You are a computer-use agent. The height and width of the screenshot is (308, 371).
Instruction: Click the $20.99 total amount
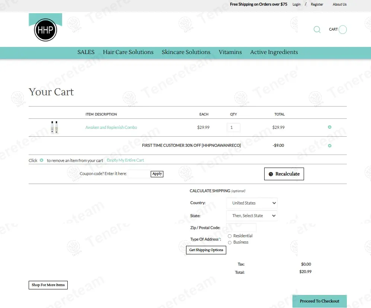(305, 272)
